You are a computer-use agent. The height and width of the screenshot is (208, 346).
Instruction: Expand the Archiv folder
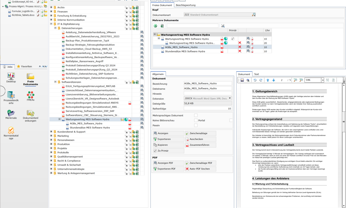tap(51, 7)
